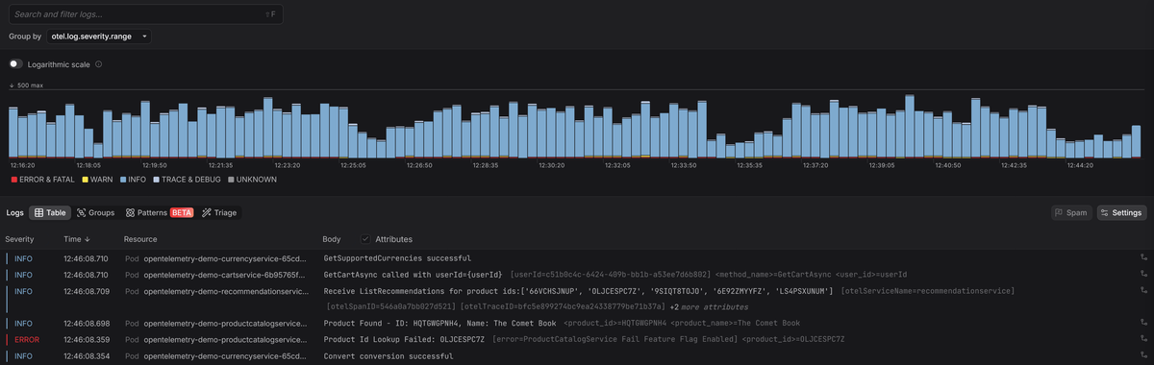
Task: Click the sort arrow next to Time
Action: coord(88,238)
